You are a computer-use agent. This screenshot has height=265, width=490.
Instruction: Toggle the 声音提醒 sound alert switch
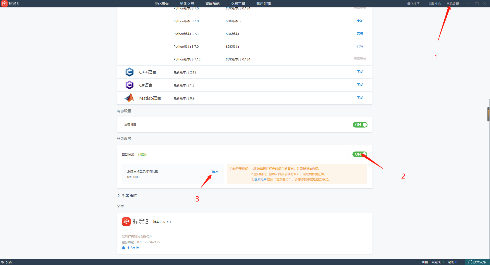[x=360, y=125]
